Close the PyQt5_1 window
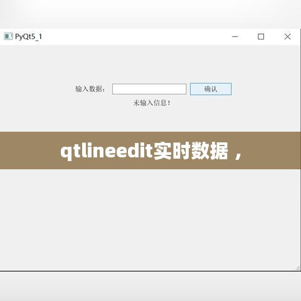 pos(287,36)
